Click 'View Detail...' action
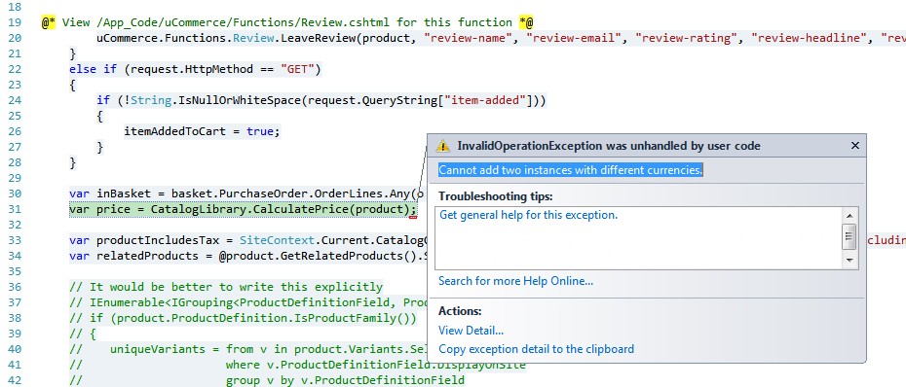This screenshot has width=906, height=387. (471, 331)
